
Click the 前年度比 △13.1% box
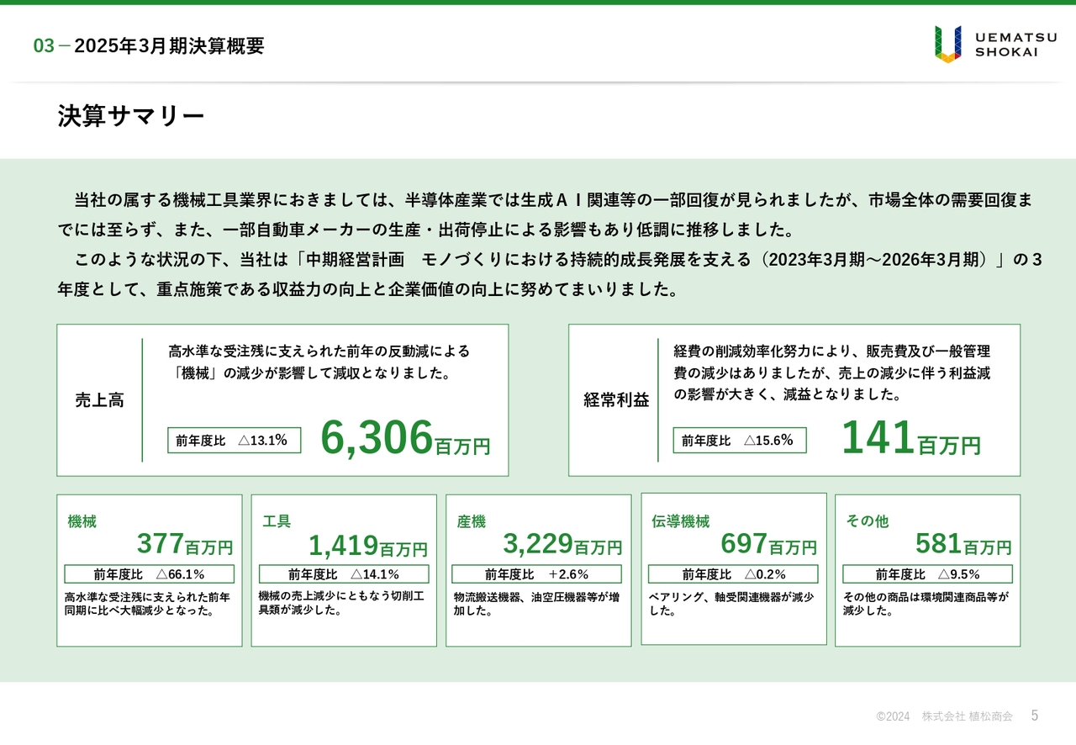point(234,440)
